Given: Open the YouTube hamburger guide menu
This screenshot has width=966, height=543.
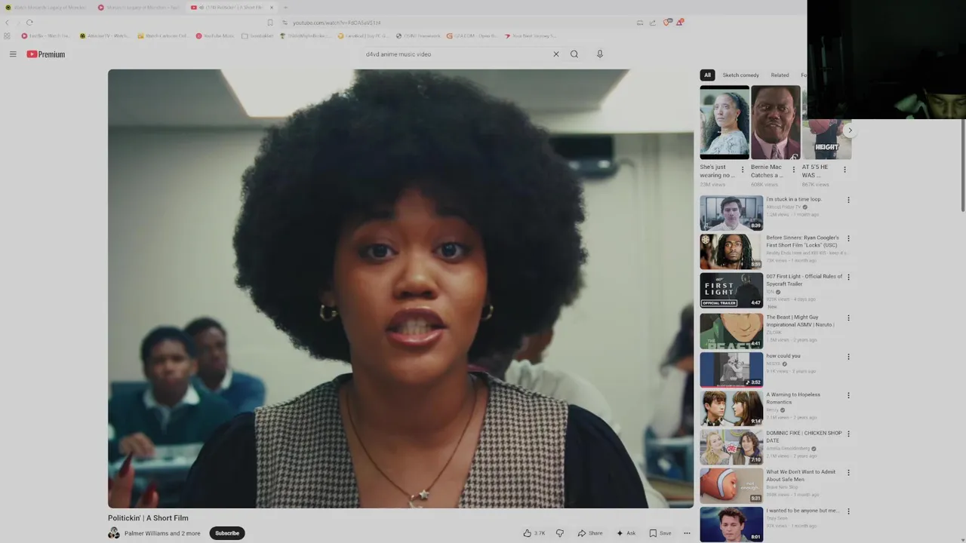Looking at the screenshot, I should (x=13, y=54).
